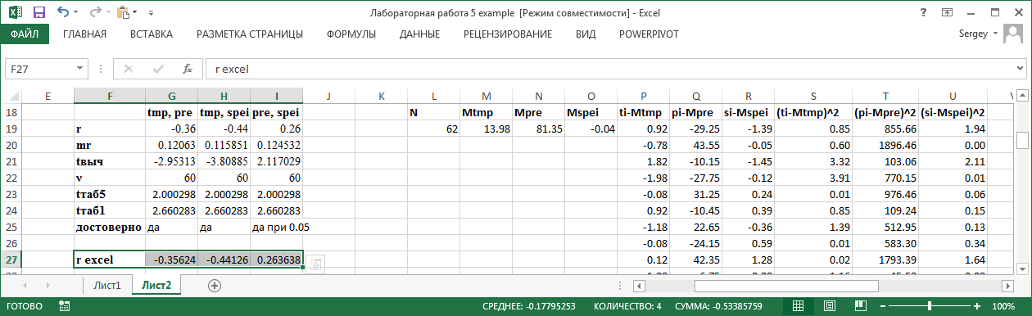Open Sergey account dropdown
Screen dimensions: 1032x316
[x=995, y=34]
